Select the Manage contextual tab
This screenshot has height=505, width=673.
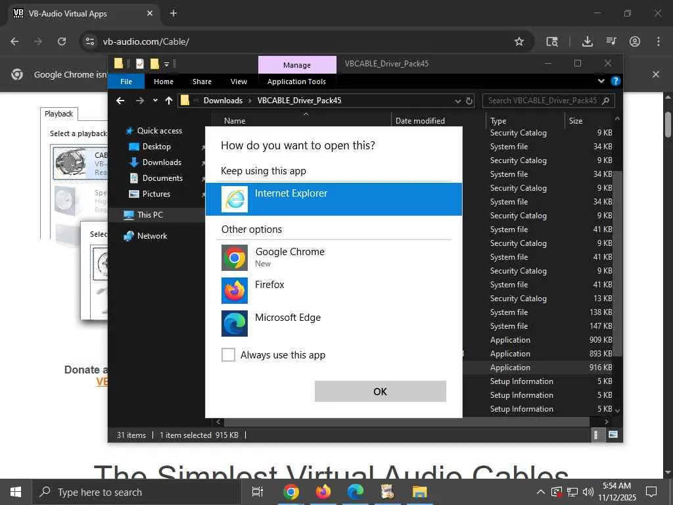297,65
